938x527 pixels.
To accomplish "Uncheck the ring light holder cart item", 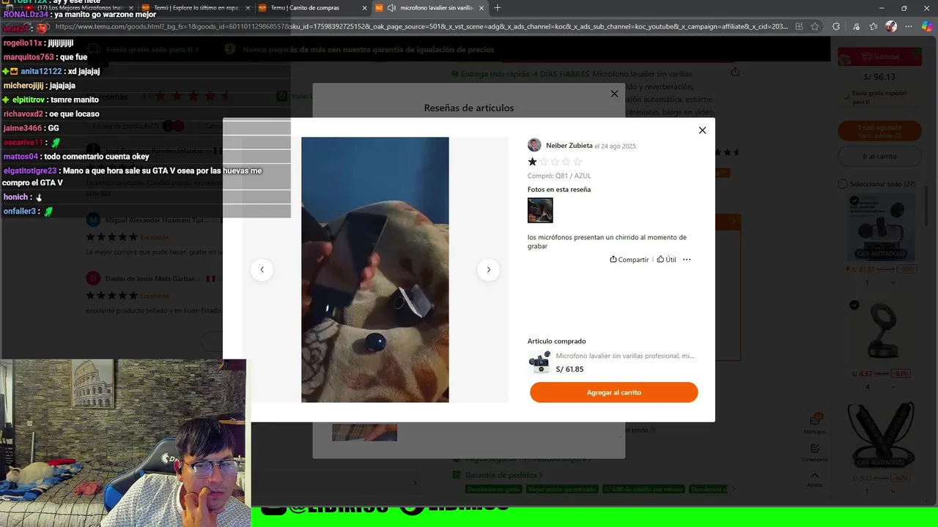I will [854, 304].
